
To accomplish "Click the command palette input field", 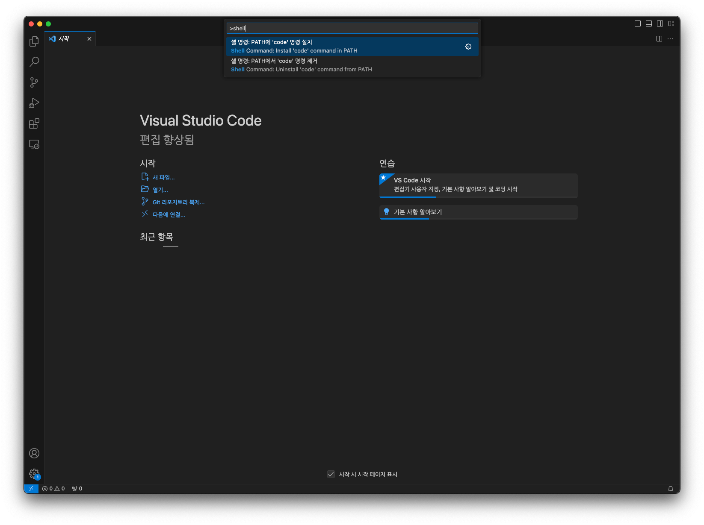I will 352,28.
